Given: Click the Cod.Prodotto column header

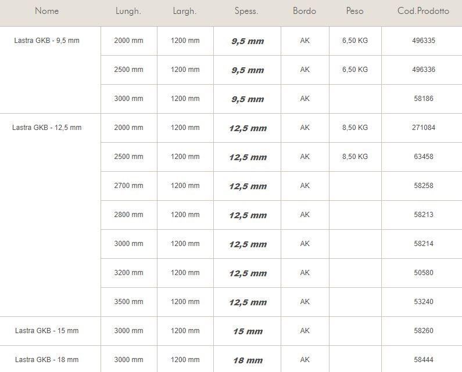Looking at the screenshot, I should coord(423,11).
